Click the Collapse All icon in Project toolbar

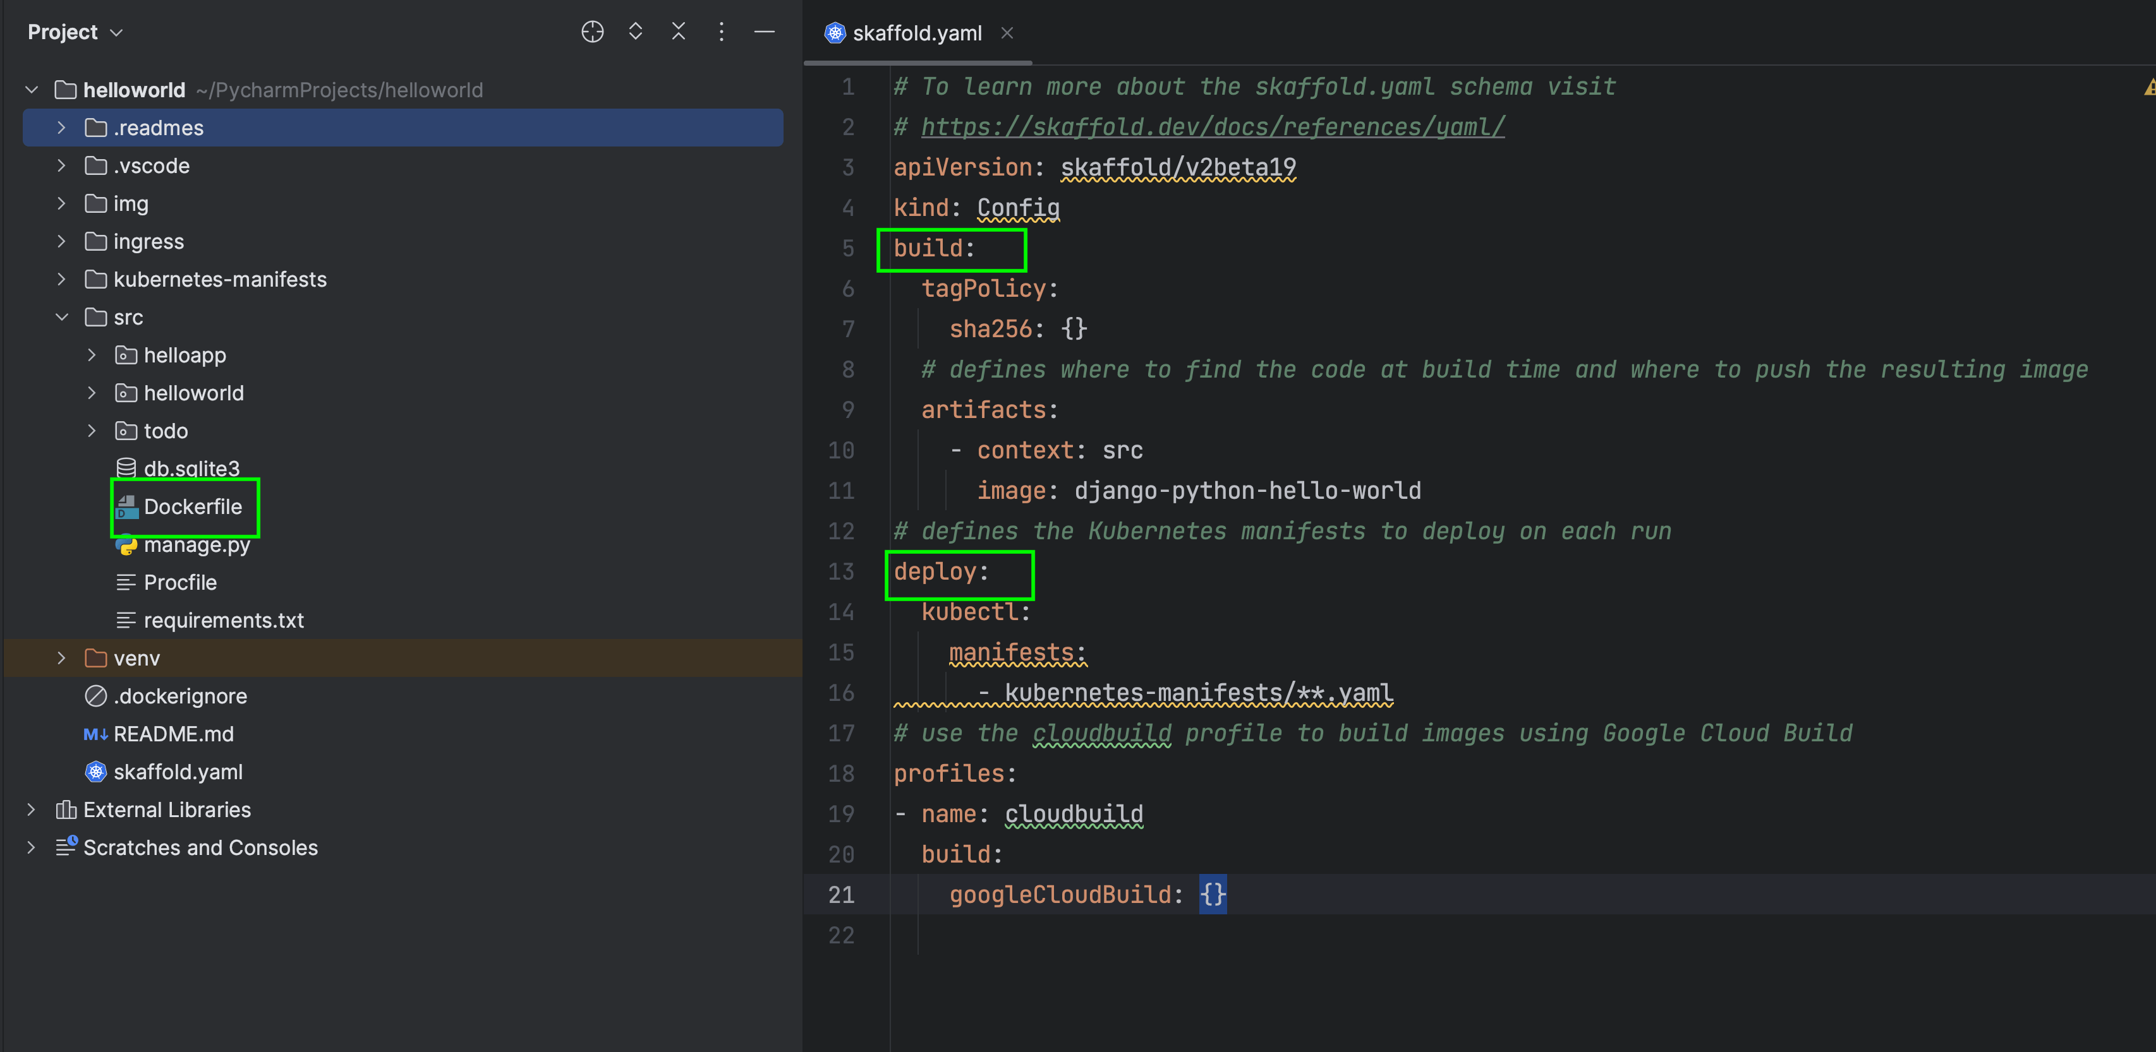(x=679, y=31)
